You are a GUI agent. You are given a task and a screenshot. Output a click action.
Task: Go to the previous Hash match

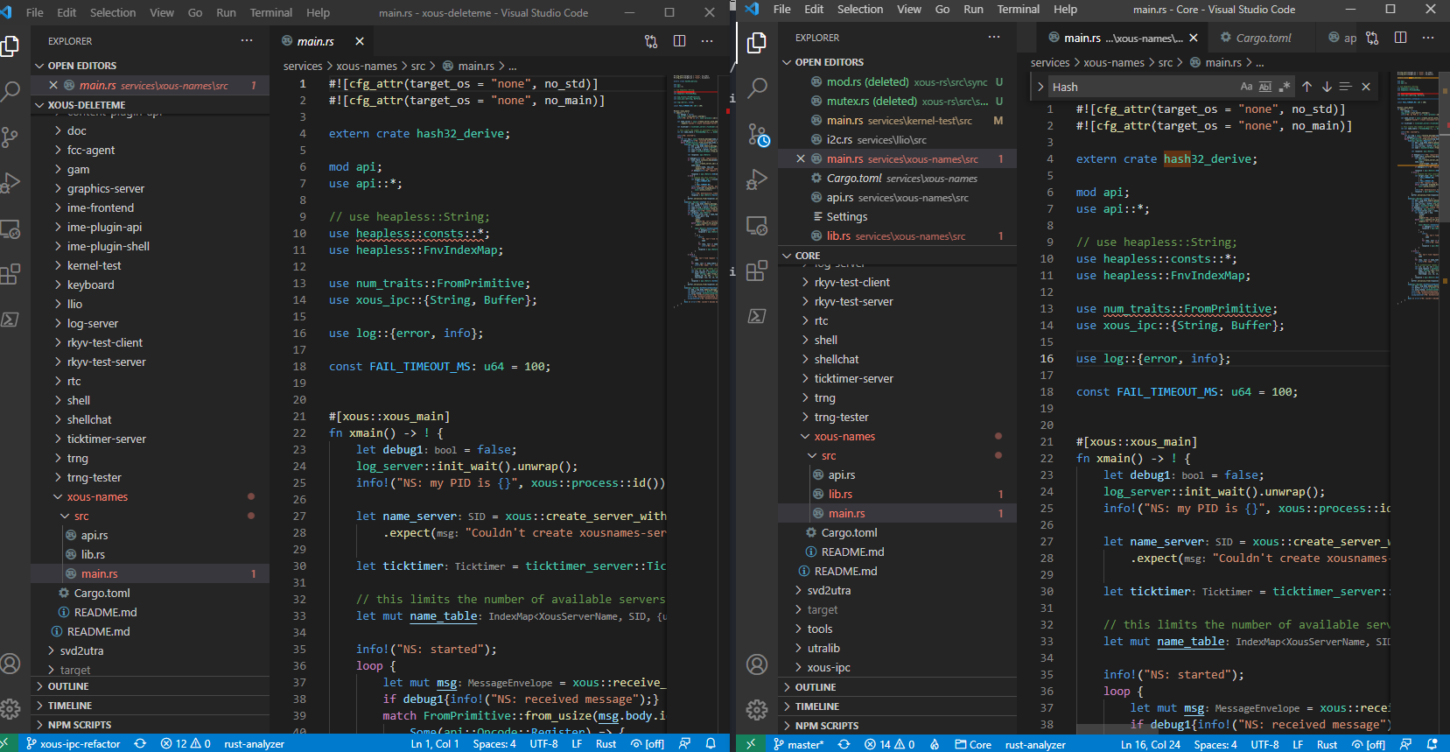(x=1306, y=87)
